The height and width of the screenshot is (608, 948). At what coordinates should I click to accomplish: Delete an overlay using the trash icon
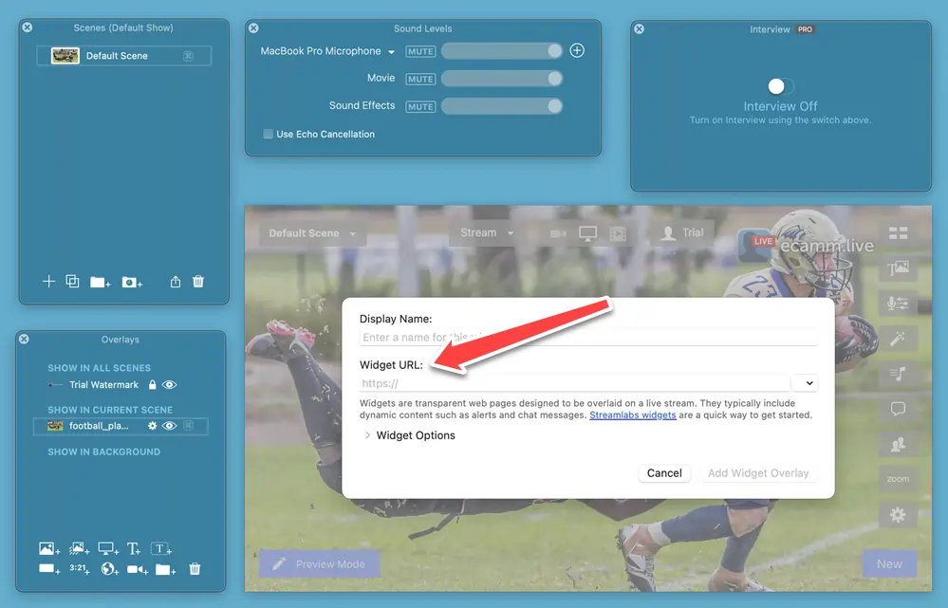pyautogui.click(x=195, y=568)
